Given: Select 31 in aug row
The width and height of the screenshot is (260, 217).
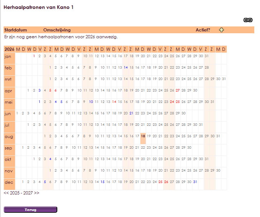Looking at the screenshot, I should point(218,136).
